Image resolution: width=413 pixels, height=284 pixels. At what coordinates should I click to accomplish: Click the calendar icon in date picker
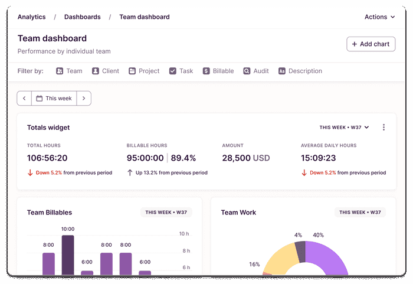(x=40, y=99)
